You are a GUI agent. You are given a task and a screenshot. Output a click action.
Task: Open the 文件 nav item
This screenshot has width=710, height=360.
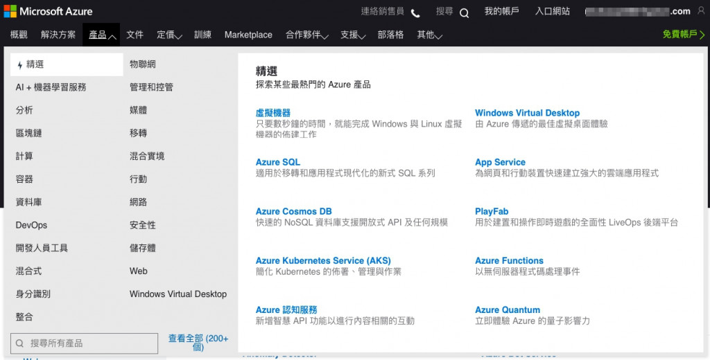135,35
